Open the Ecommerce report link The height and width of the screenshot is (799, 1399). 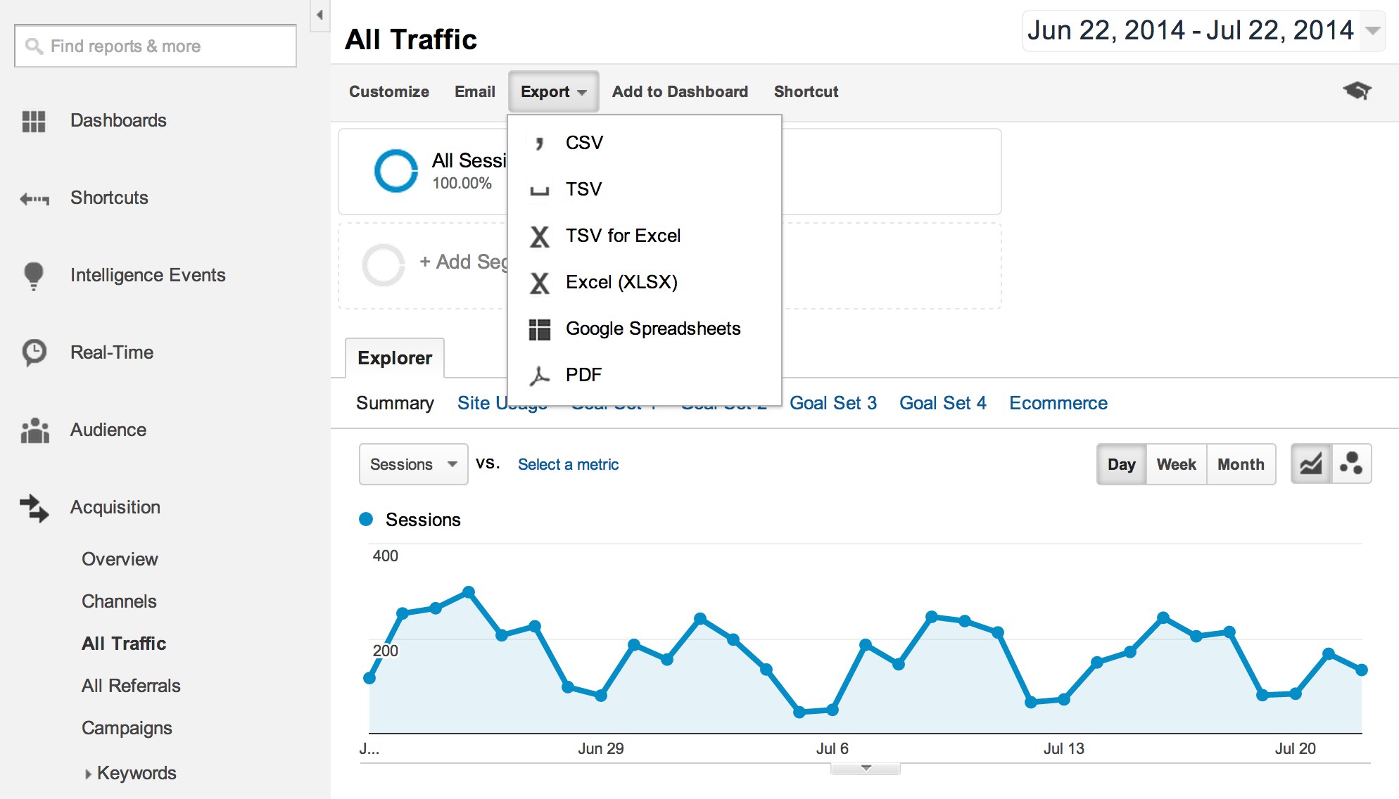1058,403
